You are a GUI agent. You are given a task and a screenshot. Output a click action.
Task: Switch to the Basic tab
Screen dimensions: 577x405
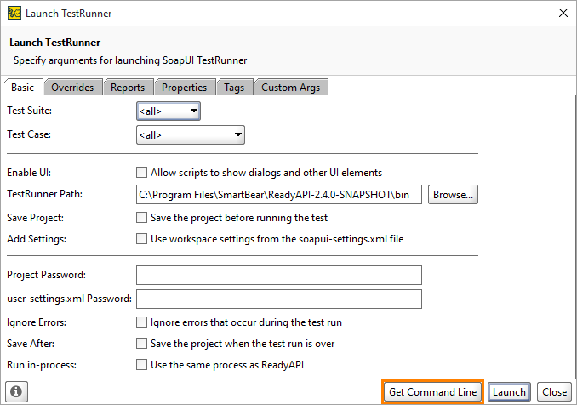click(22, 87)
